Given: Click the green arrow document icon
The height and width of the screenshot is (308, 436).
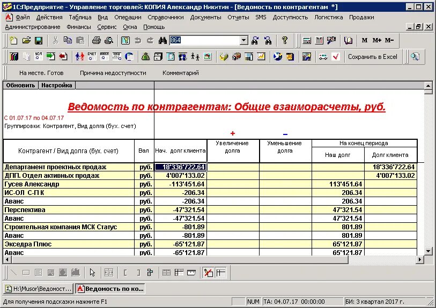Looking at the screenshot, I should point(51,57).
